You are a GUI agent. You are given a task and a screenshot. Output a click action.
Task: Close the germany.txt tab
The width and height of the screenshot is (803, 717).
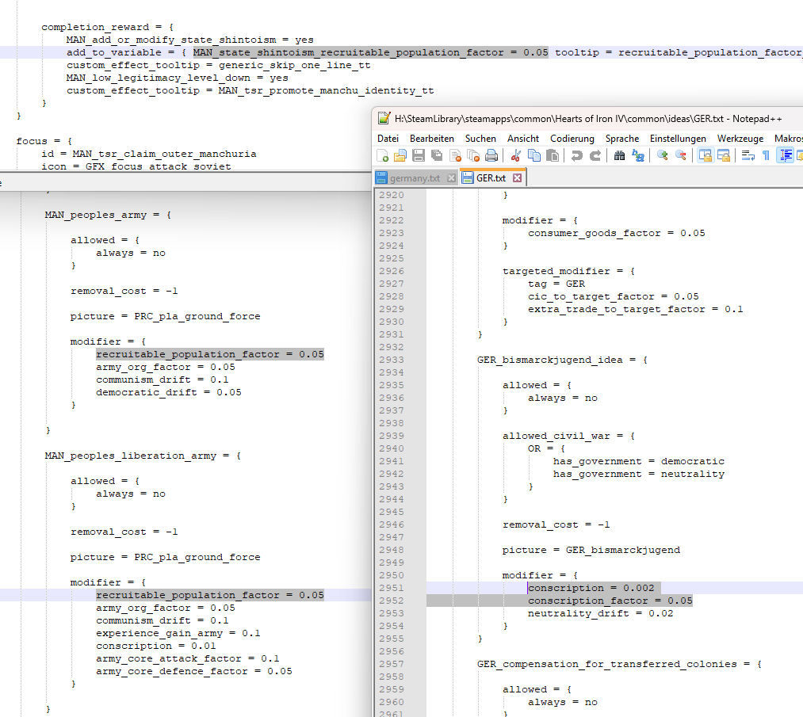point(451,178)
